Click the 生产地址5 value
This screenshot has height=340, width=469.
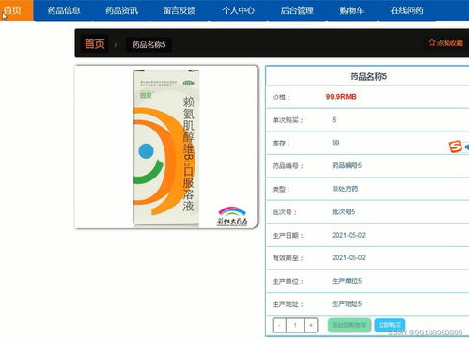pyautogui.click(x=347, y=304)
